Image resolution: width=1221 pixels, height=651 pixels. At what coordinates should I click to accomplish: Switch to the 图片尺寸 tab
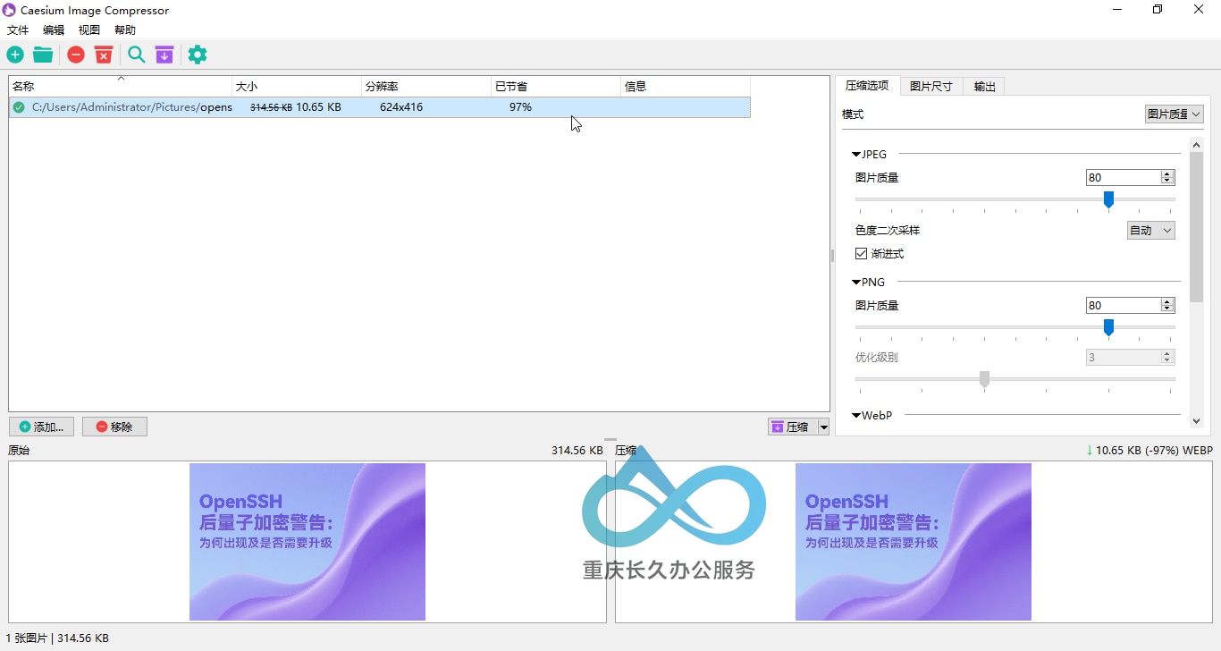(x=931, y=87)
